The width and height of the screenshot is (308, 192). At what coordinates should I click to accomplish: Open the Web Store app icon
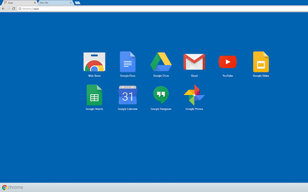tap(94, 62)
